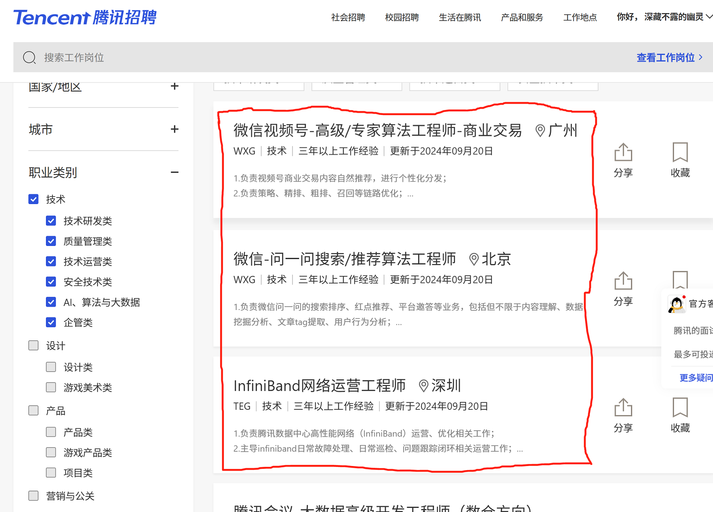The height and width of the screenshot is (512, 713).
Task: Open the 校园招聘 menu
Action: tap(402, 17)
